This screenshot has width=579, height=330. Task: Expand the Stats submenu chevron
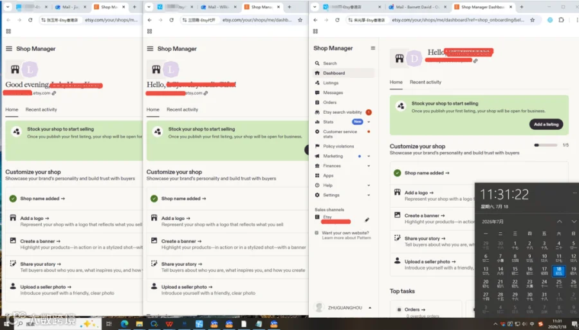coord(369,122)
